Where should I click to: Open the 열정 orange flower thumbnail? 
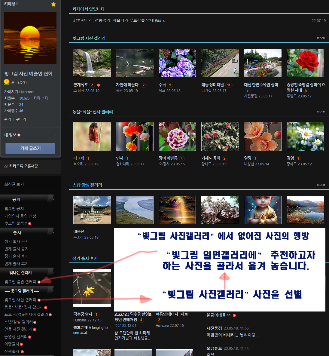(x=263, y=137)
